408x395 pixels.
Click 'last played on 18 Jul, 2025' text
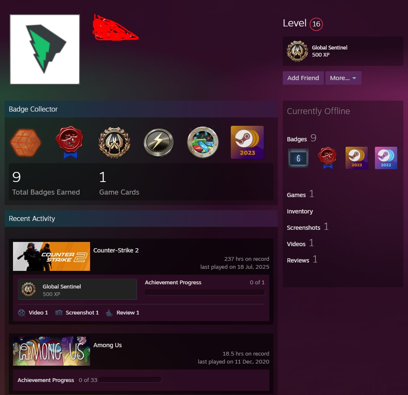(235, 267)
